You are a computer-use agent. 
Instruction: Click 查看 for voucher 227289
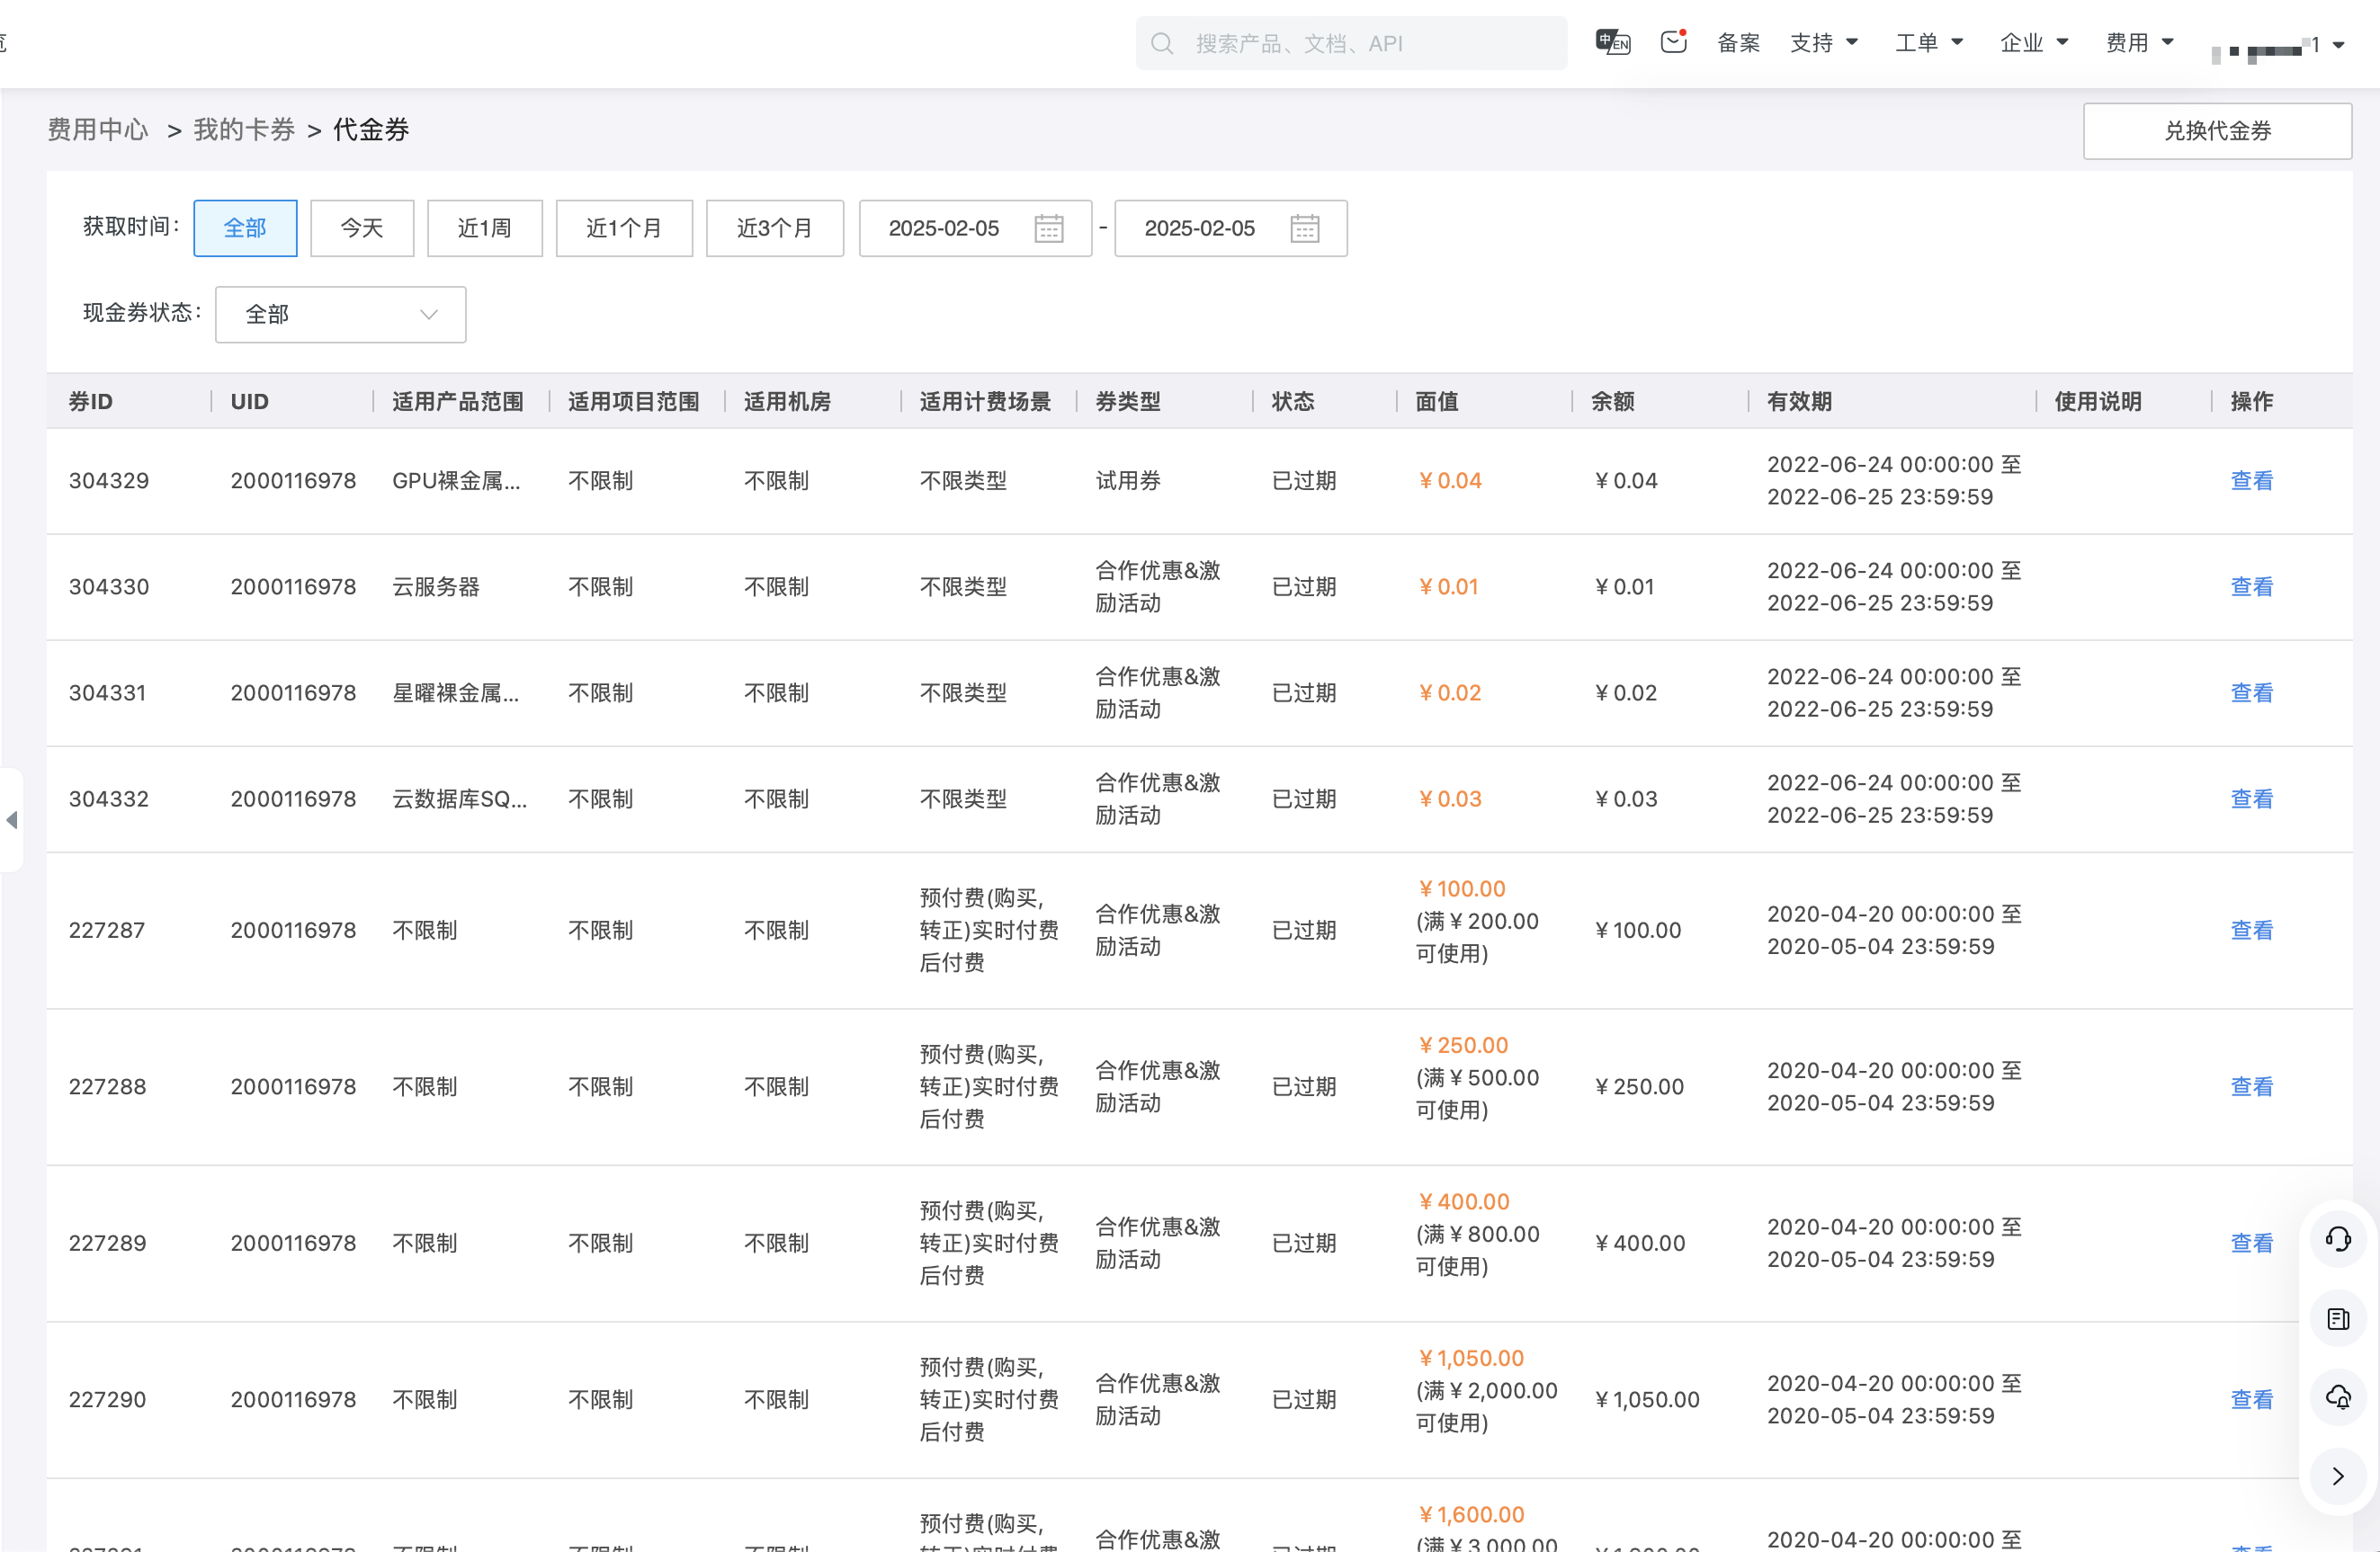(2251, 1244)
